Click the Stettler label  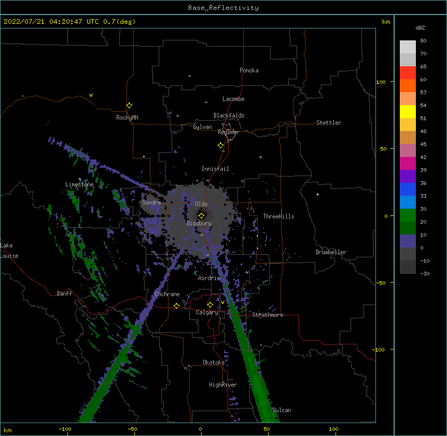click(328, 123)
